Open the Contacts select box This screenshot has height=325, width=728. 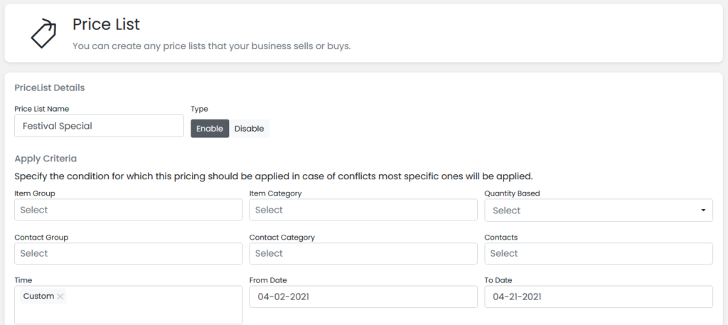point(599,253)
